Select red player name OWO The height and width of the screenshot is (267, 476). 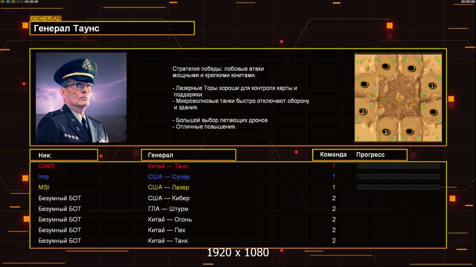pyautogui.click(x=46, y=166)
